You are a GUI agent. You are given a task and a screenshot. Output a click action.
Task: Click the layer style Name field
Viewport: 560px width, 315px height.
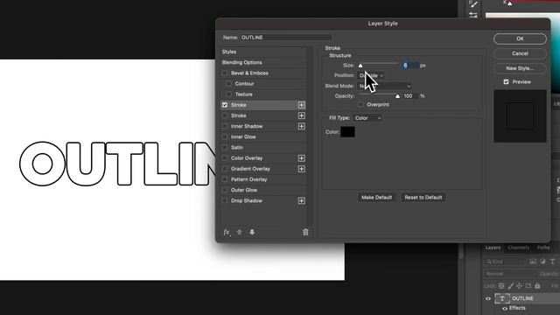pyautogui.click(x=286, y=38)
